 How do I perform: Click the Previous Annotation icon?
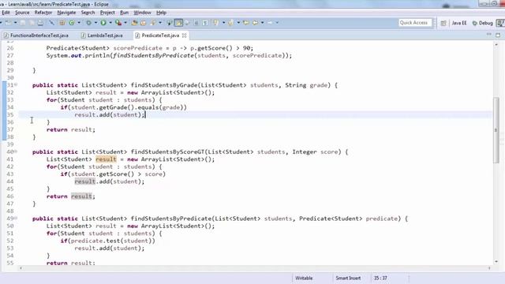click(230, 23)
